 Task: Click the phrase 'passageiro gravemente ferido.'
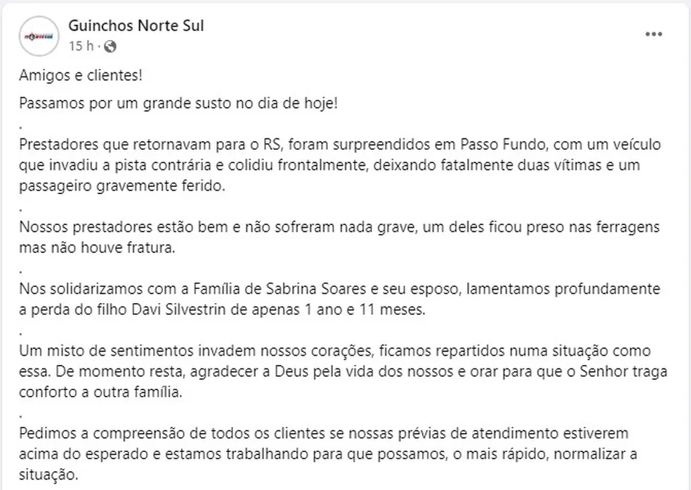[x=122, y=186]
